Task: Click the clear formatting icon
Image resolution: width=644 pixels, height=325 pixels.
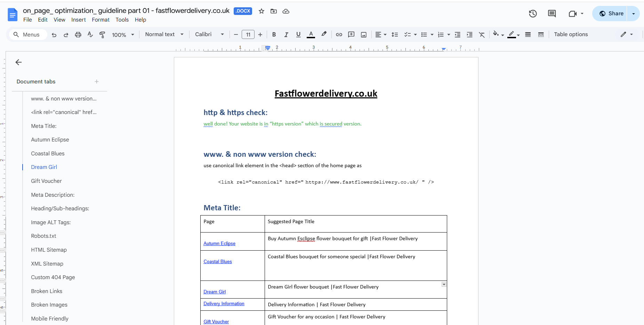Action: click(x=482, y=34)
